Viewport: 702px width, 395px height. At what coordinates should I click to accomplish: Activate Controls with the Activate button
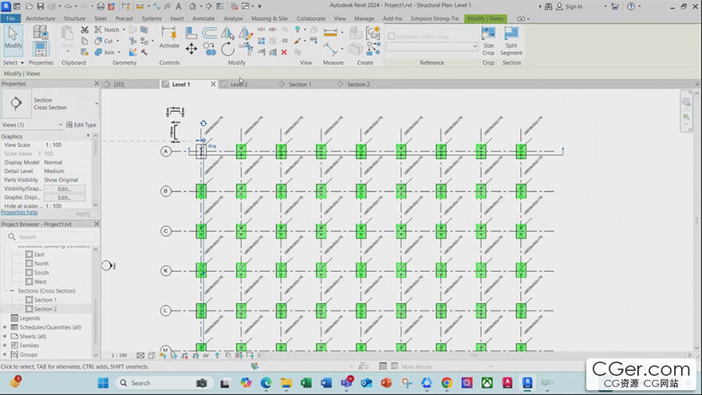[169, 37]
